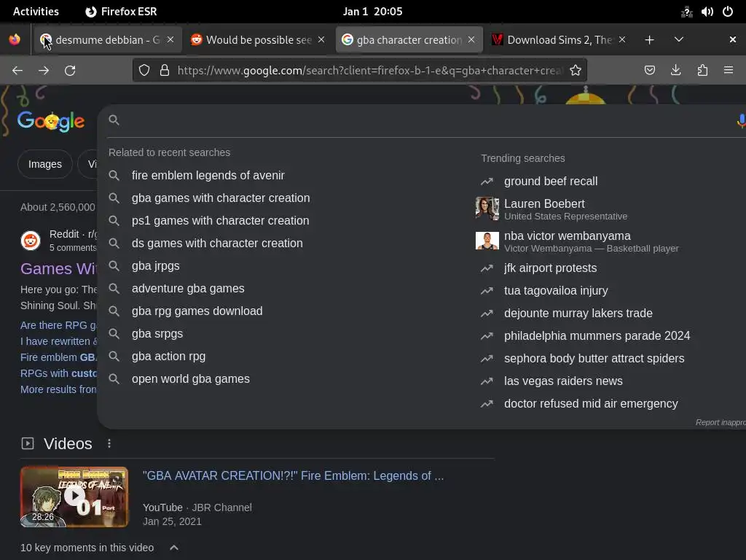Open clock calendar 'Jan 1 20:05'
The image size is (746, 560).
pos(372,12)
